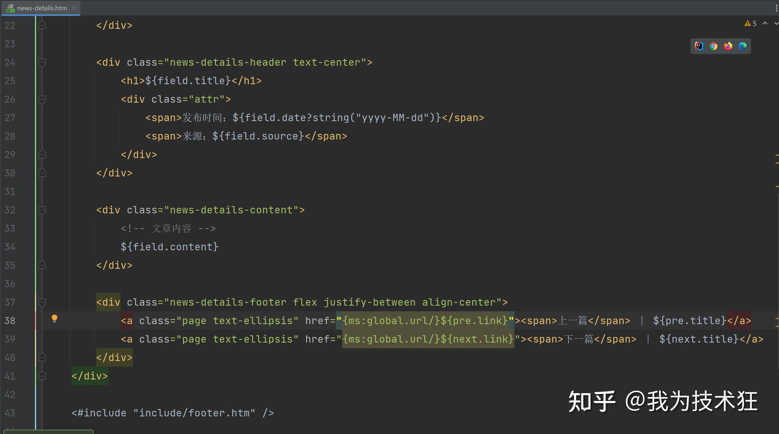
Task: Open preview in Chrome browser
Action: point(713,46)
